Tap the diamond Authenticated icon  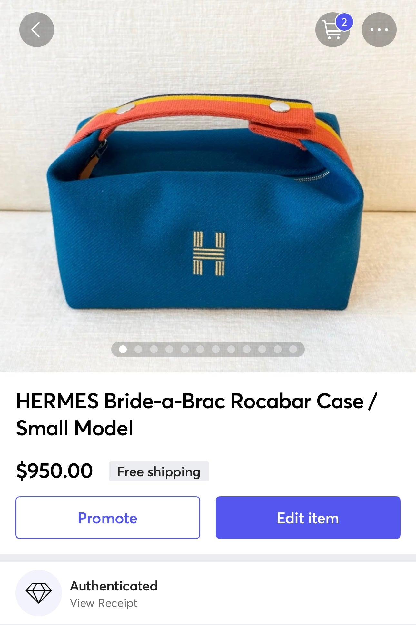39,593
